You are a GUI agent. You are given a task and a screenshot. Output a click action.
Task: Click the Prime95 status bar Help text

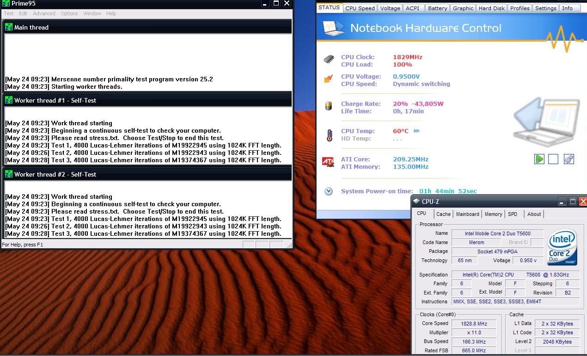22,245
